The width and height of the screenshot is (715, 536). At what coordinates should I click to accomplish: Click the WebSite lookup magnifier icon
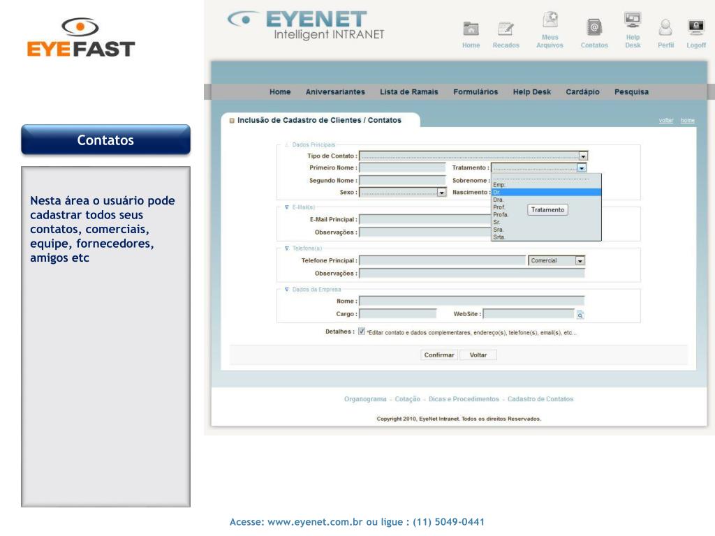click(580, 315)
